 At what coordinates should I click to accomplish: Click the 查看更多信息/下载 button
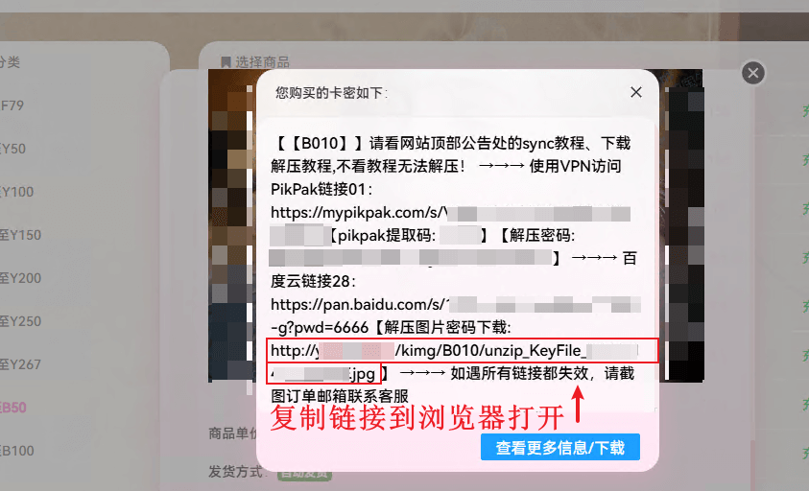coord(560,447)
